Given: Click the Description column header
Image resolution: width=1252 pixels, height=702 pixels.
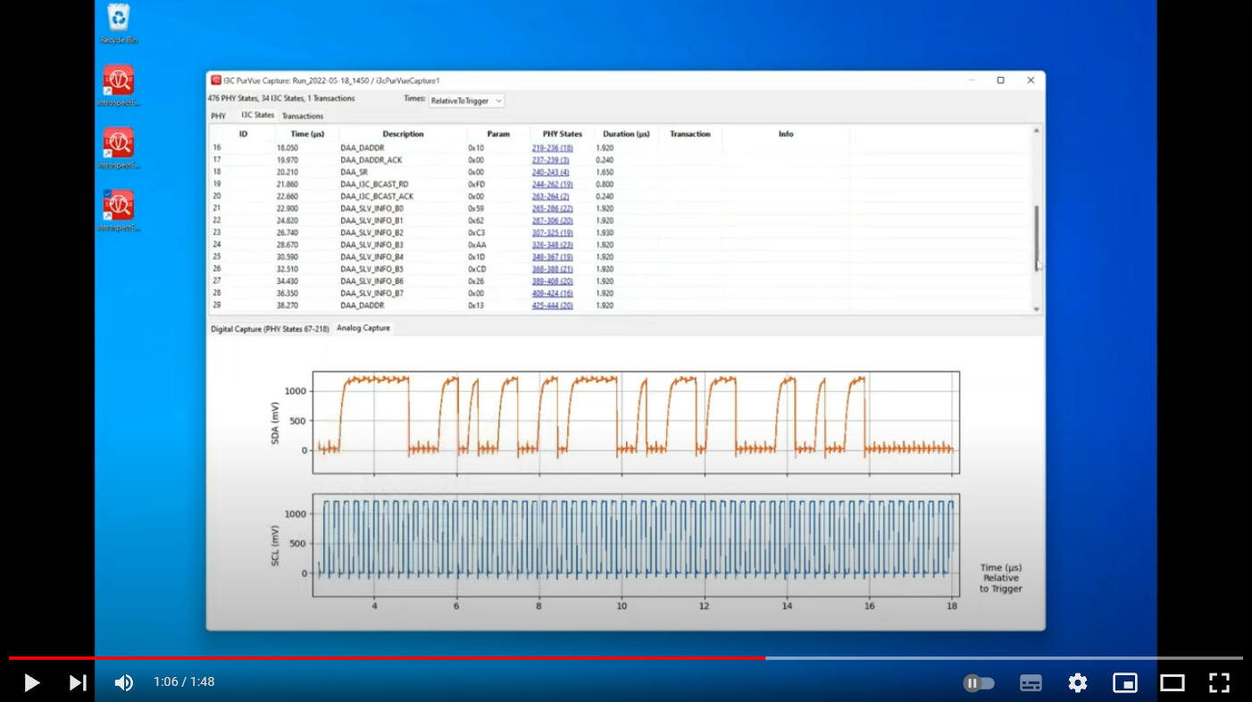Looking at the screenshot, I should coord(403,134).
